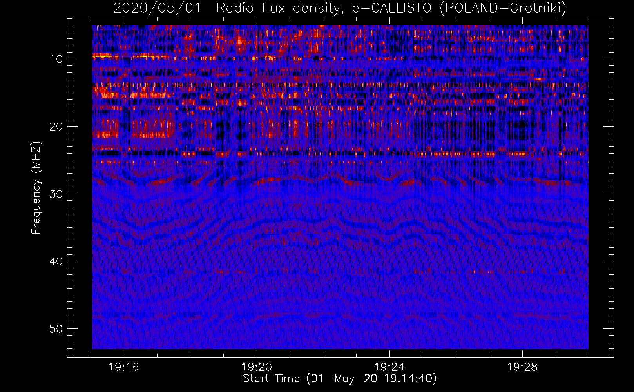Click the 'Frequency (MHZ)' vertical axis label

pos(36,188)
